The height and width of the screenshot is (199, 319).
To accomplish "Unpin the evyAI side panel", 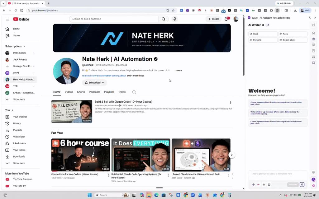I will (310, 18).
